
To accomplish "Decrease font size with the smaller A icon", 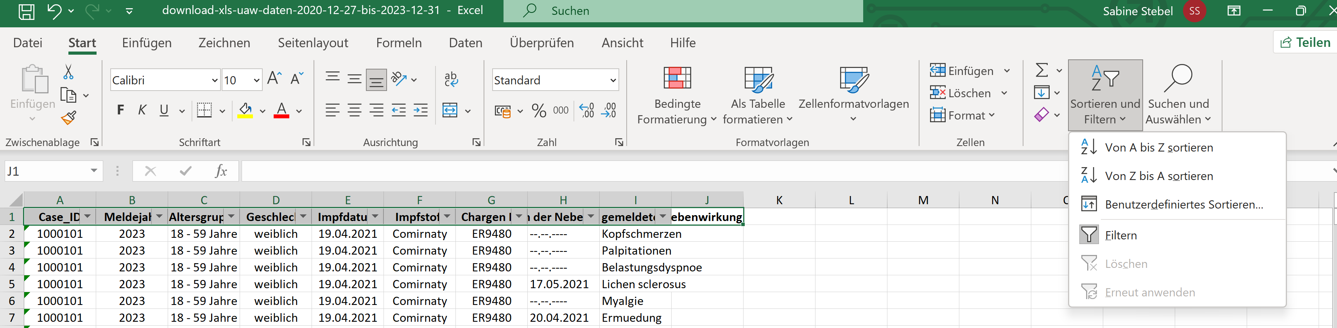I will (x=297, y=79).
